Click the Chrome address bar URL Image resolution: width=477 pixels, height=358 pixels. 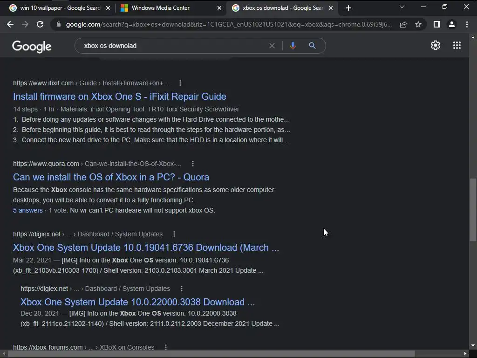pyautogui.click(x=229, y=24)
